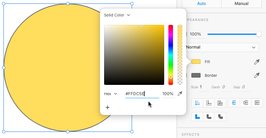Image resolution: width=266 pixels, height=138 pixels.
Task: Expand the Normal blend mode dropdown
Action: click(x=222, y=47)
